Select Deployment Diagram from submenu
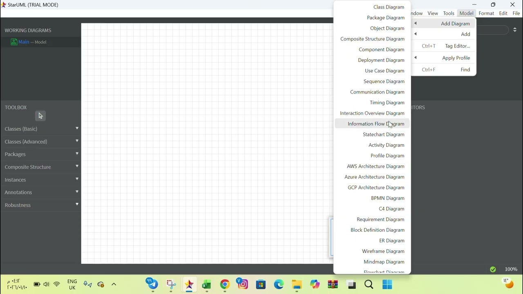 pos(372,60)
